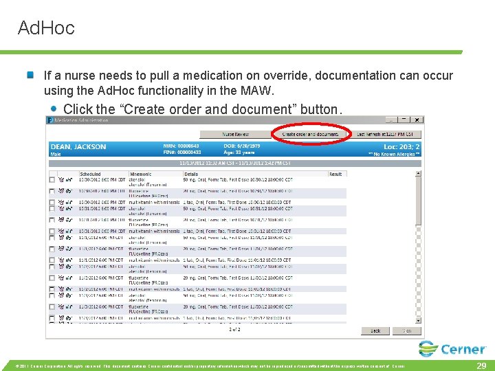Click the Create order and document button
Viewport: 495px width, 371px height.
(310, 134)
